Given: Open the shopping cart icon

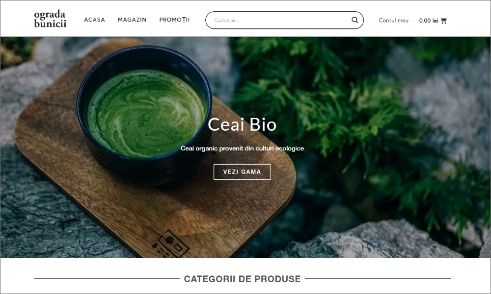Looking at the screenshot, I should coord(443,21).
